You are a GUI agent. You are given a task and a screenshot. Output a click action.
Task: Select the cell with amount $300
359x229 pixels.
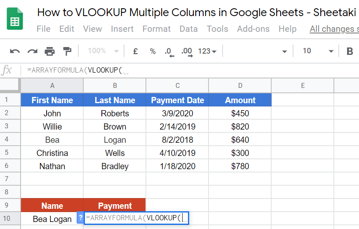(240, 153)
